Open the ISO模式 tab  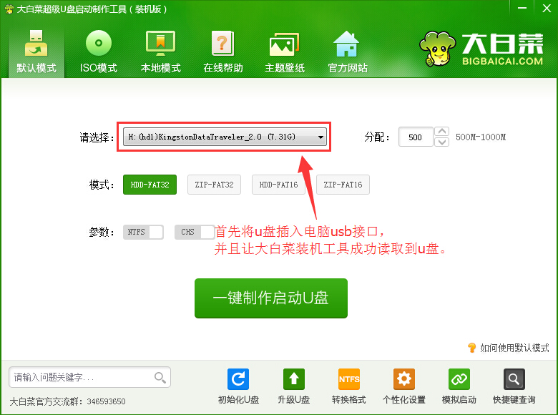[x=99, y=52]
